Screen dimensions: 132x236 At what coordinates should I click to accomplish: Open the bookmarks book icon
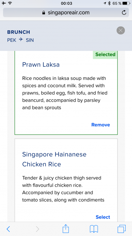[94, 229]
